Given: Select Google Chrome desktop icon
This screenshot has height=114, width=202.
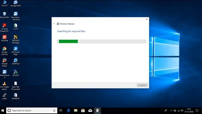Looking at the screenshot, I should click(4, 51).
